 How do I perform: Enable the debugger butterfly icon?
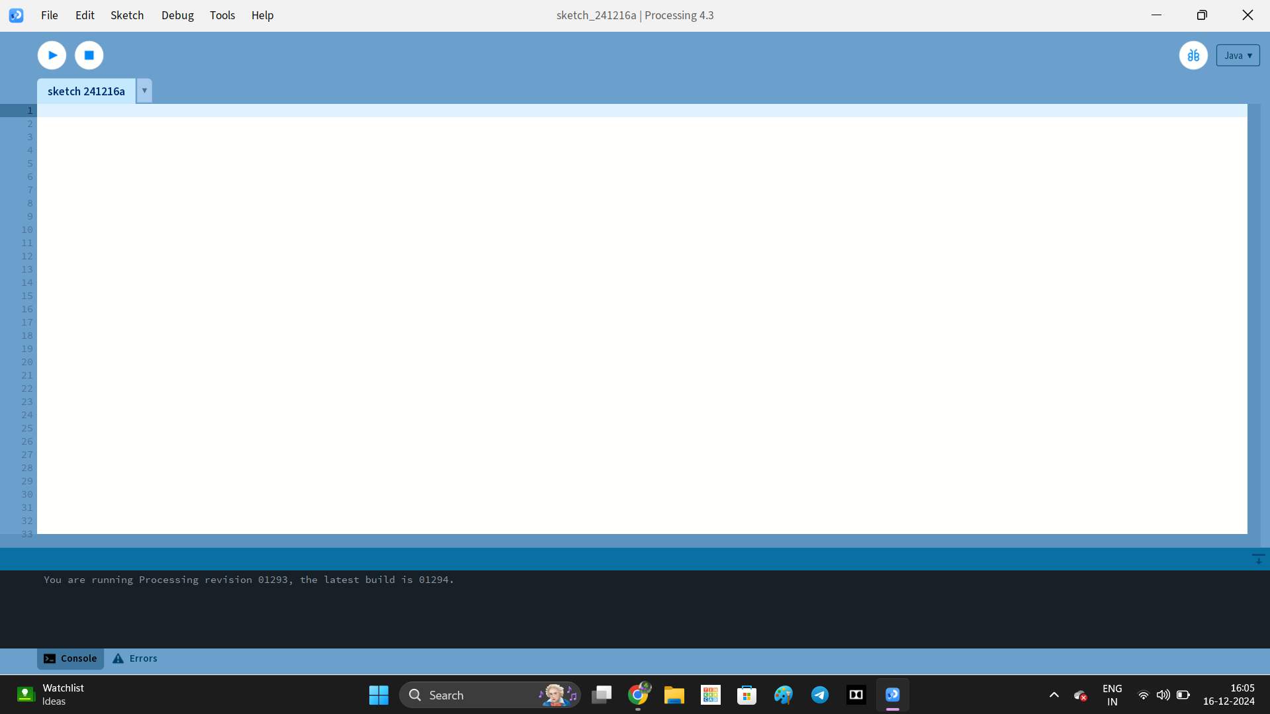click(x=1193, y=56)
